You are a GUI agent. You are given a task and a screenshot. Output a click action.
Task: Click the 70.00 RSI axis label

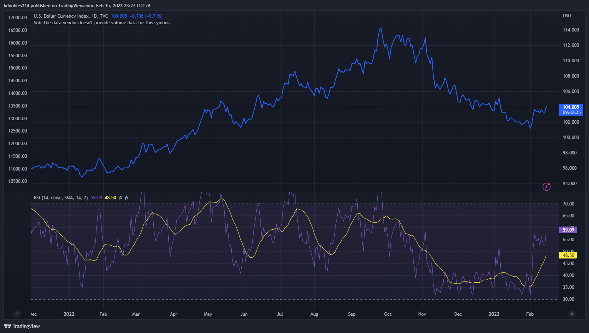(568, 204)
